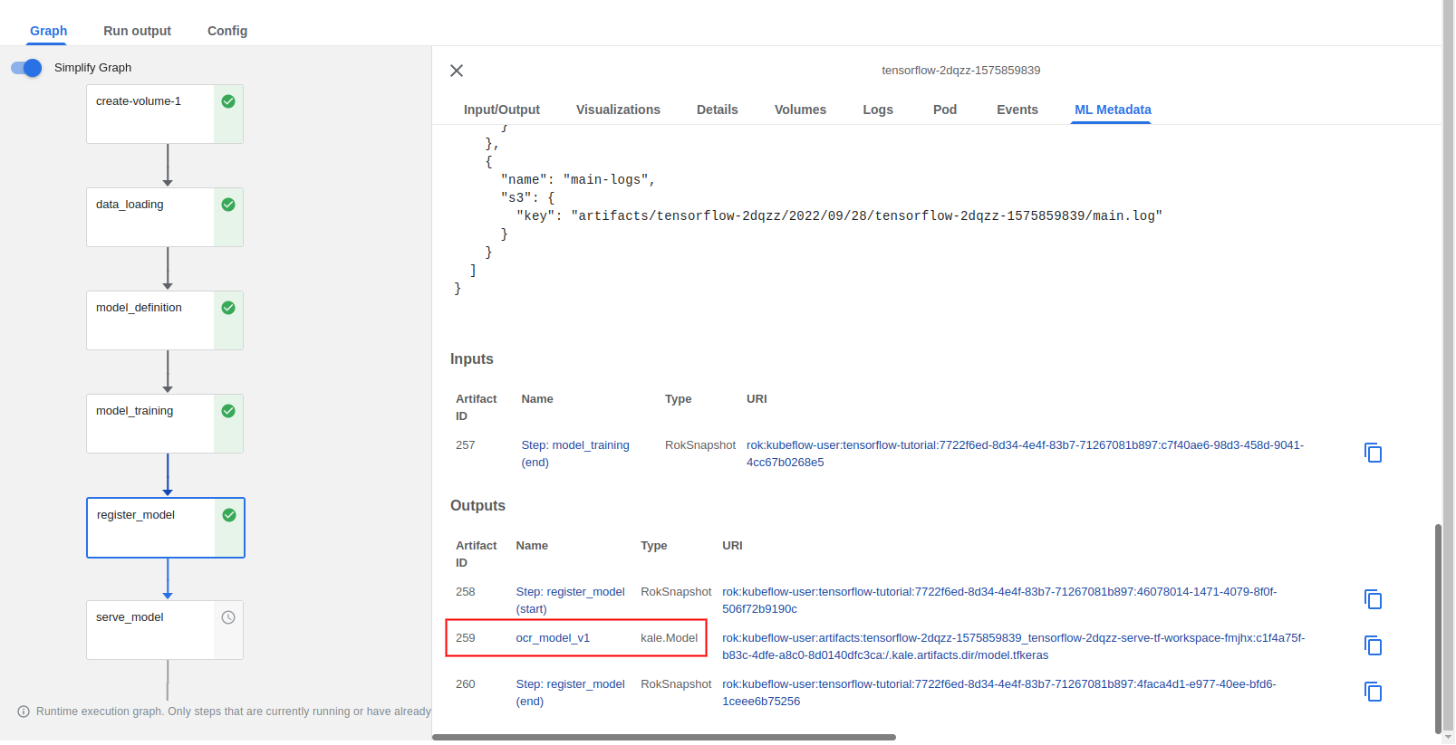Open the Config tab
Screen dimensions: 1456x745
point(227,31)
